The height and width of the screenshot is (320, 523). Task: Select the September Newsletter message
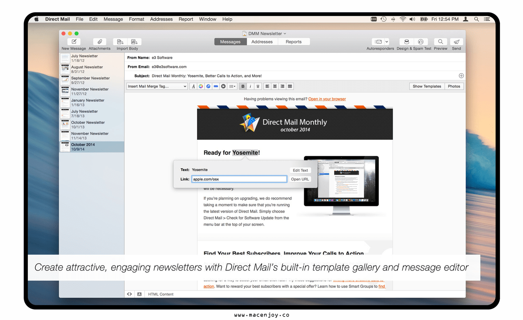92,80
